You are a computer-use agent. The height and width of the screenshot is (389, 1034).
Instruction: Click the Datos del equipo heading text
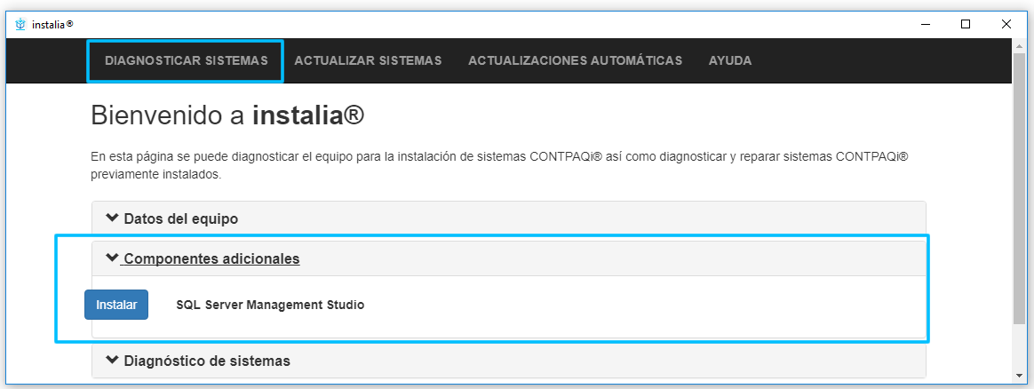point(181,218)
